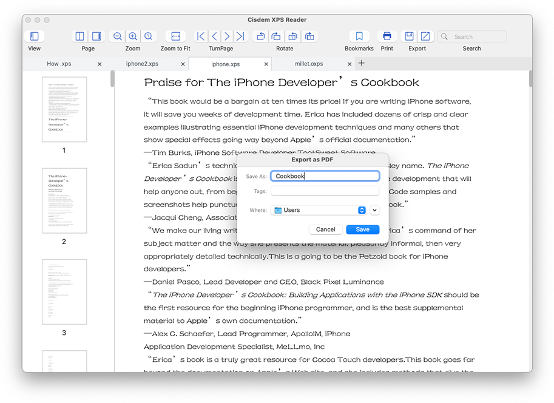Viewport: 554px width, 403px height.
Task: Go to the previous page
Action: (x=214, y=36)
